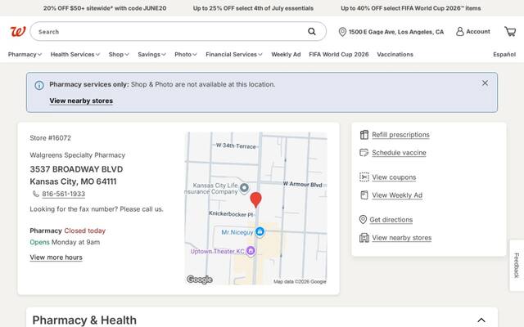
Task: Click the store location pin icon in header
Action: click(342, 32)
